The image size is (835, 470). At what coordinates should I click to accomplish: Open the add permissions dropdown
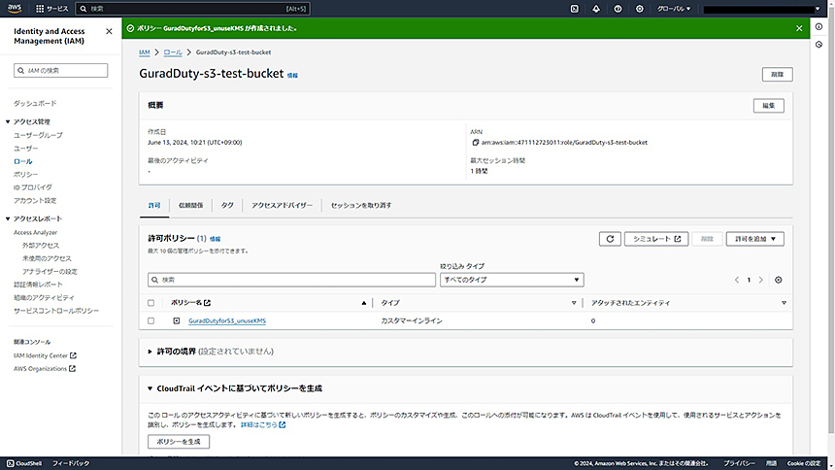click(x=754, y=239)
